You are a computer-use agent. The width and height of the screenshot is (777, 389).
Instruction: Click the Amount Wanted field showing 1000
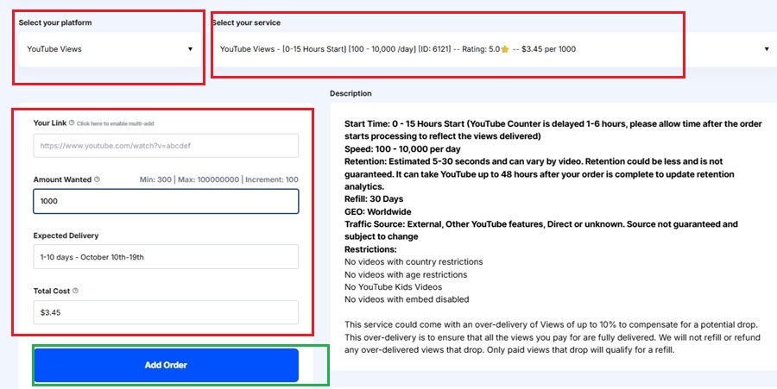point(166,202)
